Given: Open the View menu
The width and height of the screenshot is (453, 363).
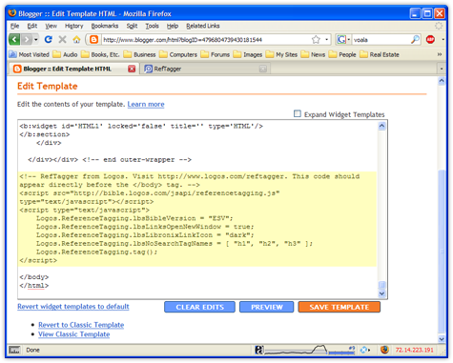Looking at the screenshot, I should point(51,26).
